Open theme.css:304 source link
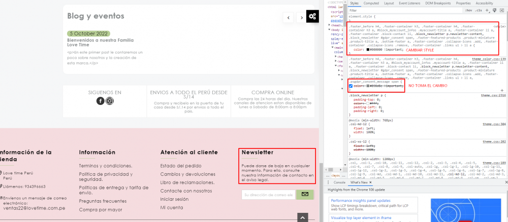Viewport: 508px width, 222px height. (x=494, y=124)
